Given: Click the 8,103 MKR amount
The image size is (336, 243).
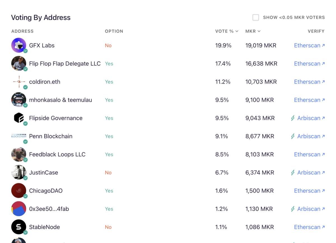Looking at the screenshot, I should [x=260, y=154].
